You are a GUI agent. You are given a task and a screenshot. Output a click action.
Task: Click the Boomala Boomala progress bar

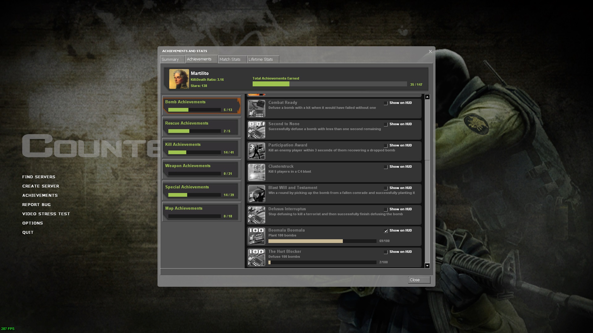coord(322,241)
